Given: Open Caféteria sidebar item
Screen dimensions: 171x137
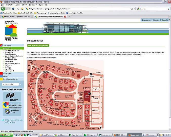Looking at the screenshot, I should [8, 65].
